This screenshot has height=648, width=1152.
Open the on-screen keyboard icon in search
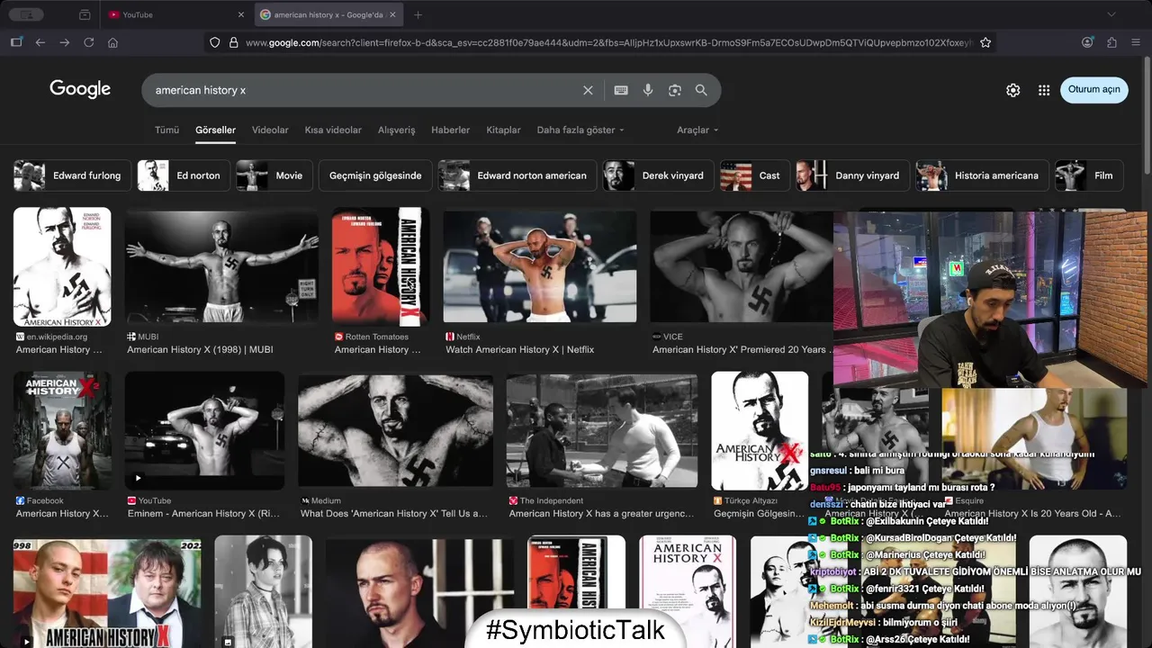tap(621, 90)
